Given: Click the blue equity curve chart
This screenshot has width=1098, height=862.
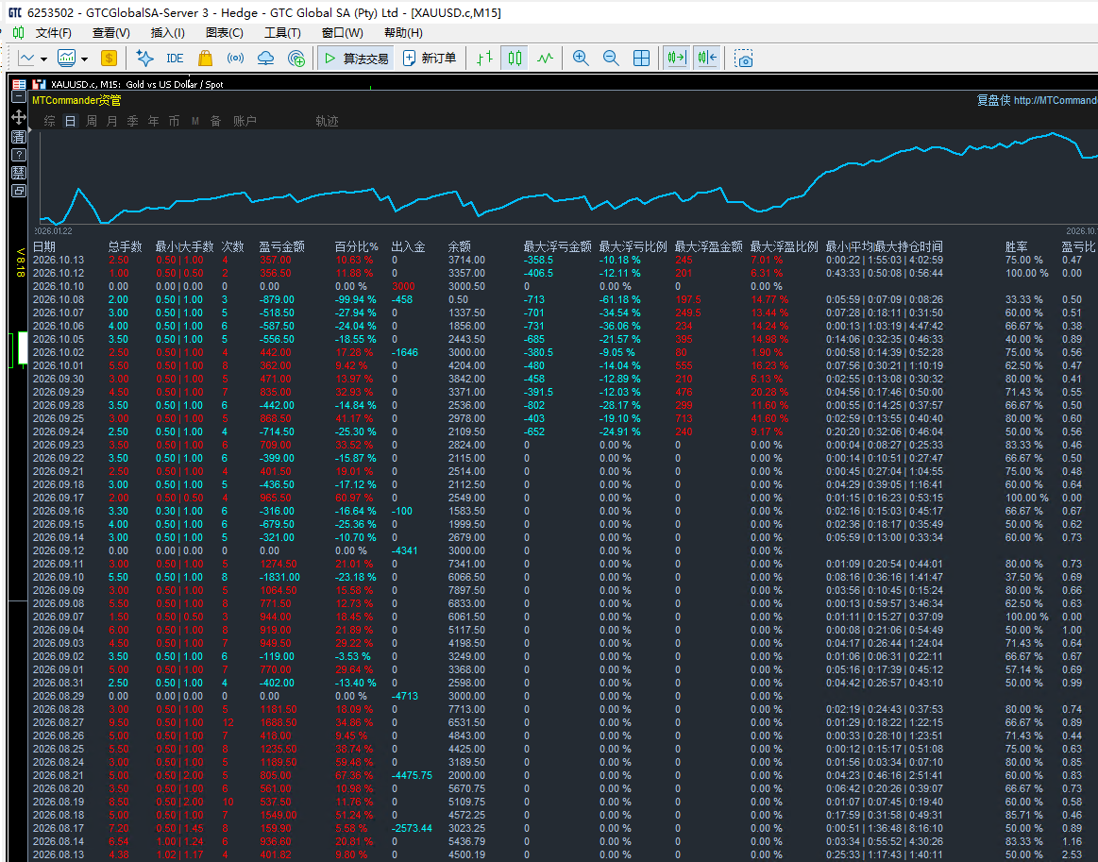Looking at the screenshot, I should click(567, 177).
